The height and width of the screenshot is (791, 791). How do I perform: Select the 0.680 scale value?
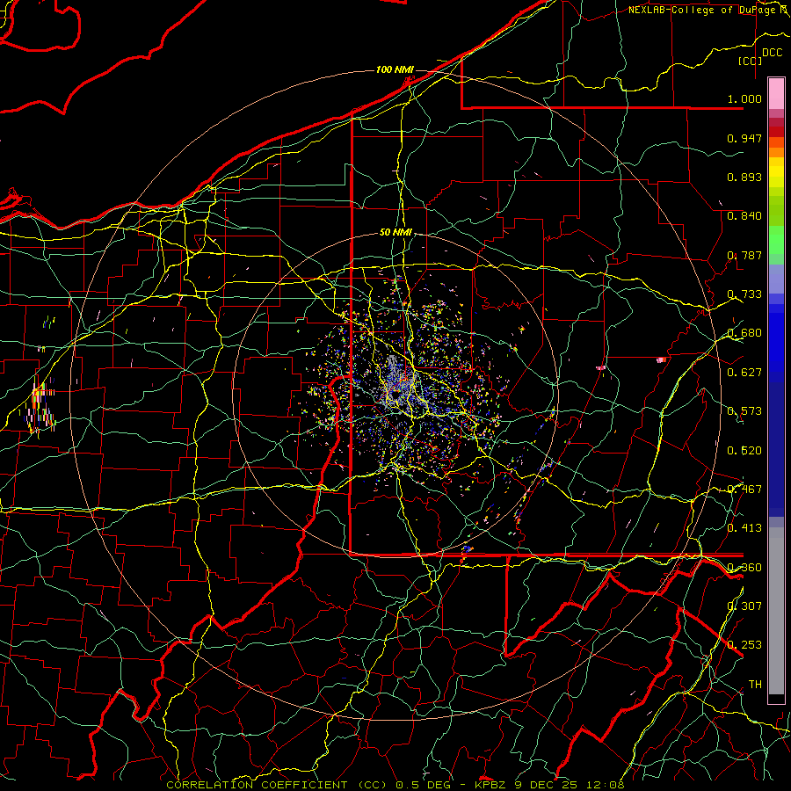pos(744,333)
